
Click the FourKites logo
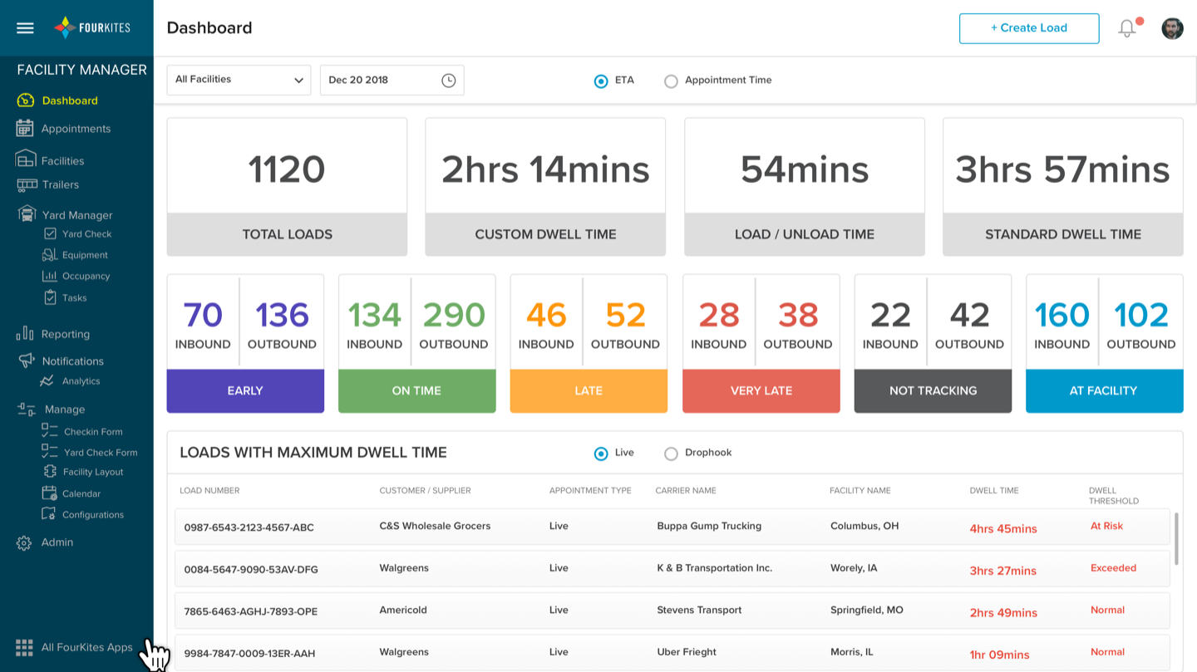[91, 27]
